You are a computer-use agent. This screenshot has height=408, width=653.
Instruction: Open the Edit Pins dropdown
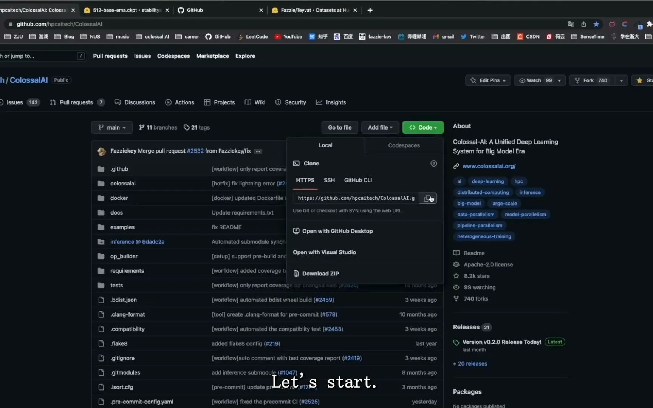click(488, 80)
